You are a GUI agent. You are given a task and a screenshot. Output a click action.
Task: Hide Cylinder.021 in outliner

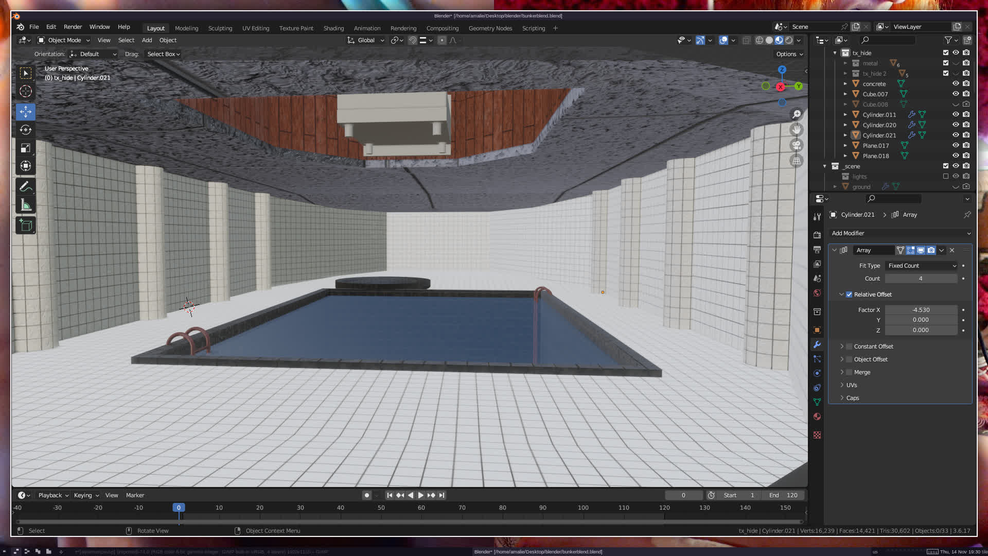956,135
